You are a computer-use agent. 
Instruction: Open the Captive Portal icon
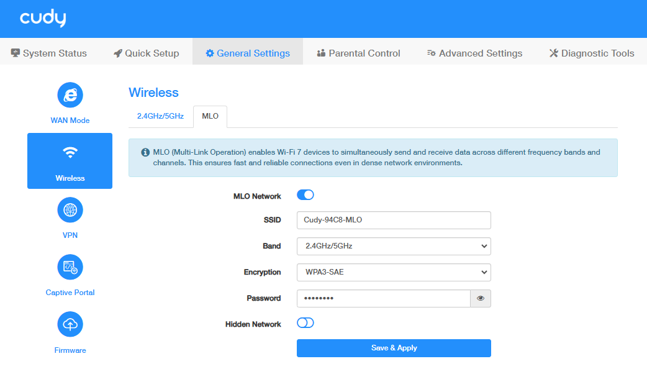click(70, 267)
